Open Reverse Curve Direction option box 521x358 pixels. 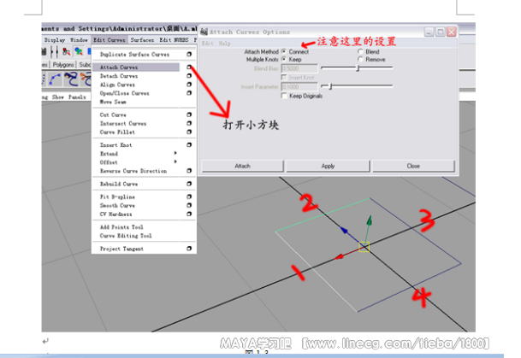point(189,171)
